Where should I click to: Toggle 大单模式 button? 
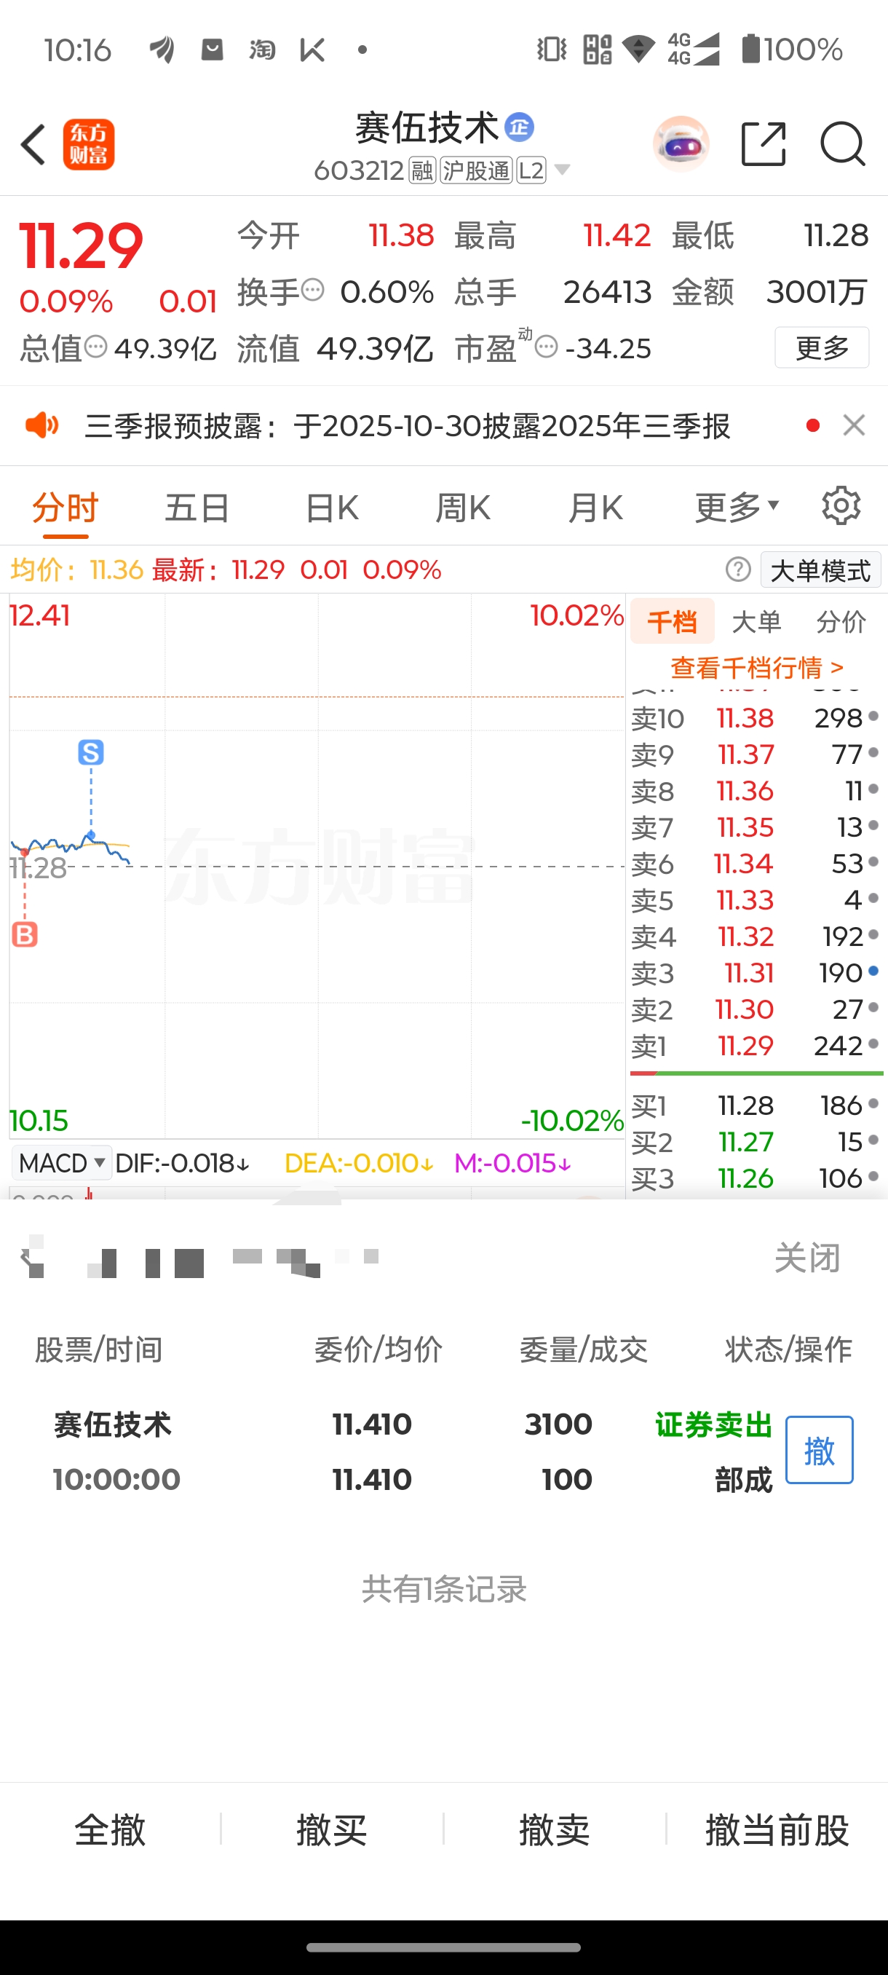820,570
